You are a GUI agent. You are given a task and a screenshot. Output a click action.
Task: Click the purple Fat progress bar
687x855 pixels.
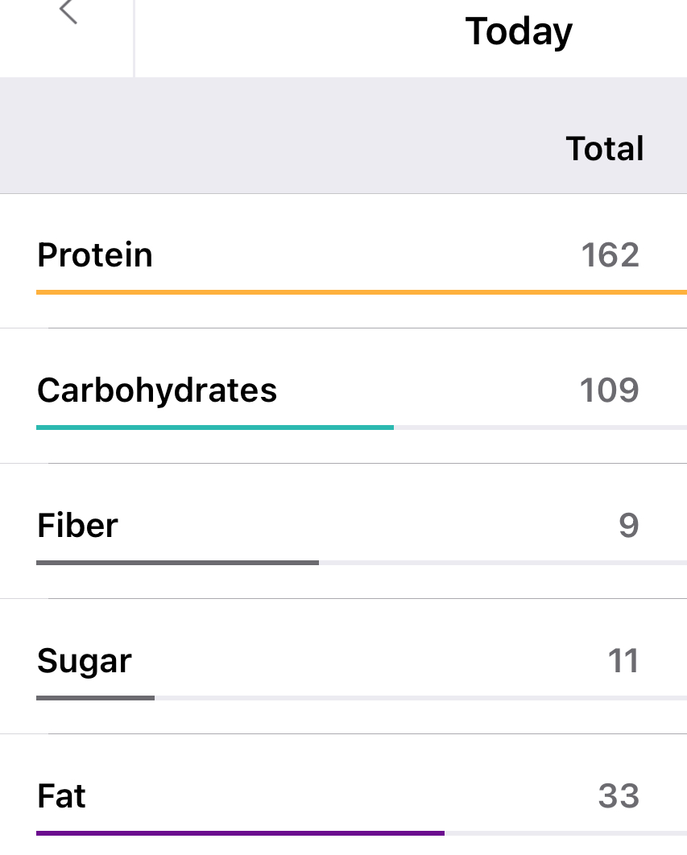[x=240, y=832]
